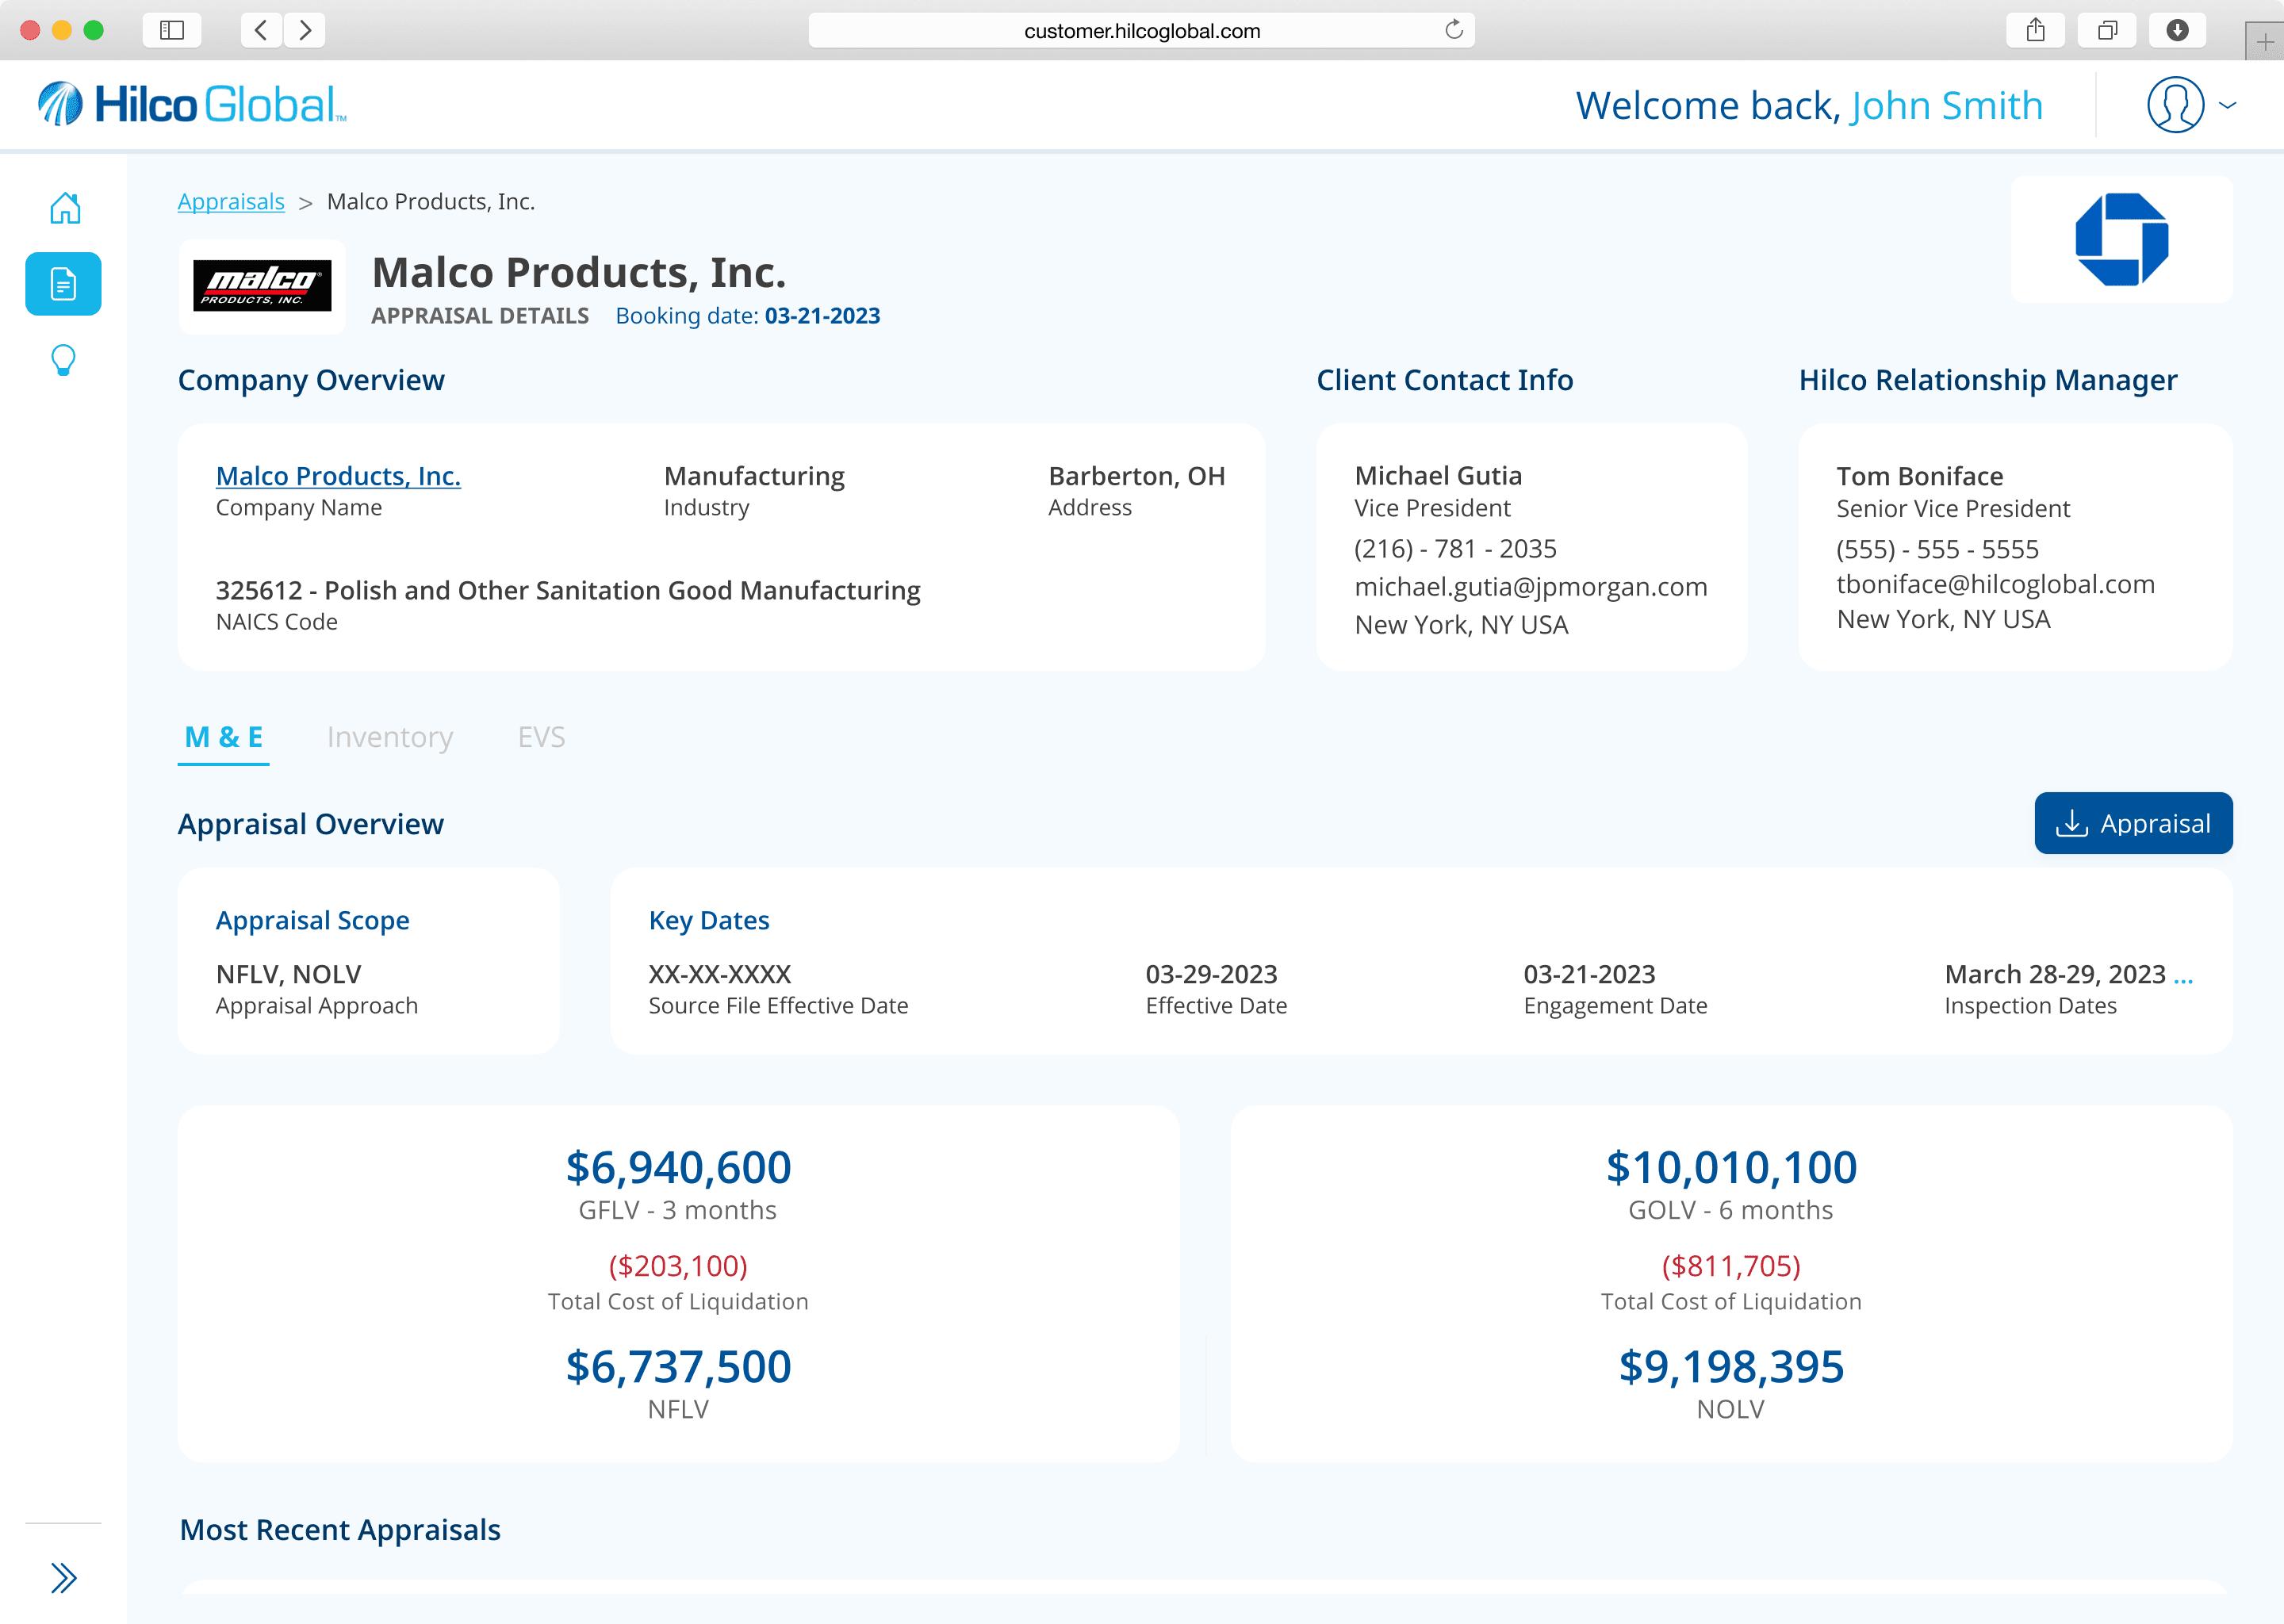Click the 03-29-2023 Effective Date value

pyautogui.click(x=1211, y=975)
